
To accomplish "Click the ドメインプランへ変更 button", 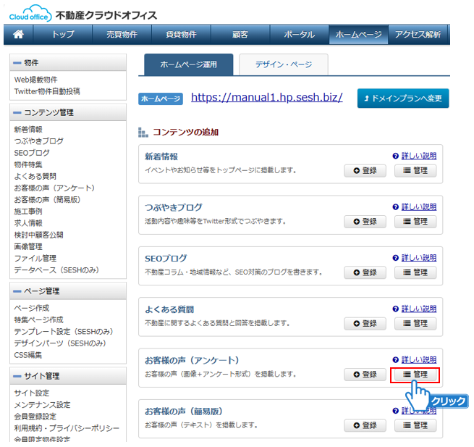I will [x=403, y=98].
